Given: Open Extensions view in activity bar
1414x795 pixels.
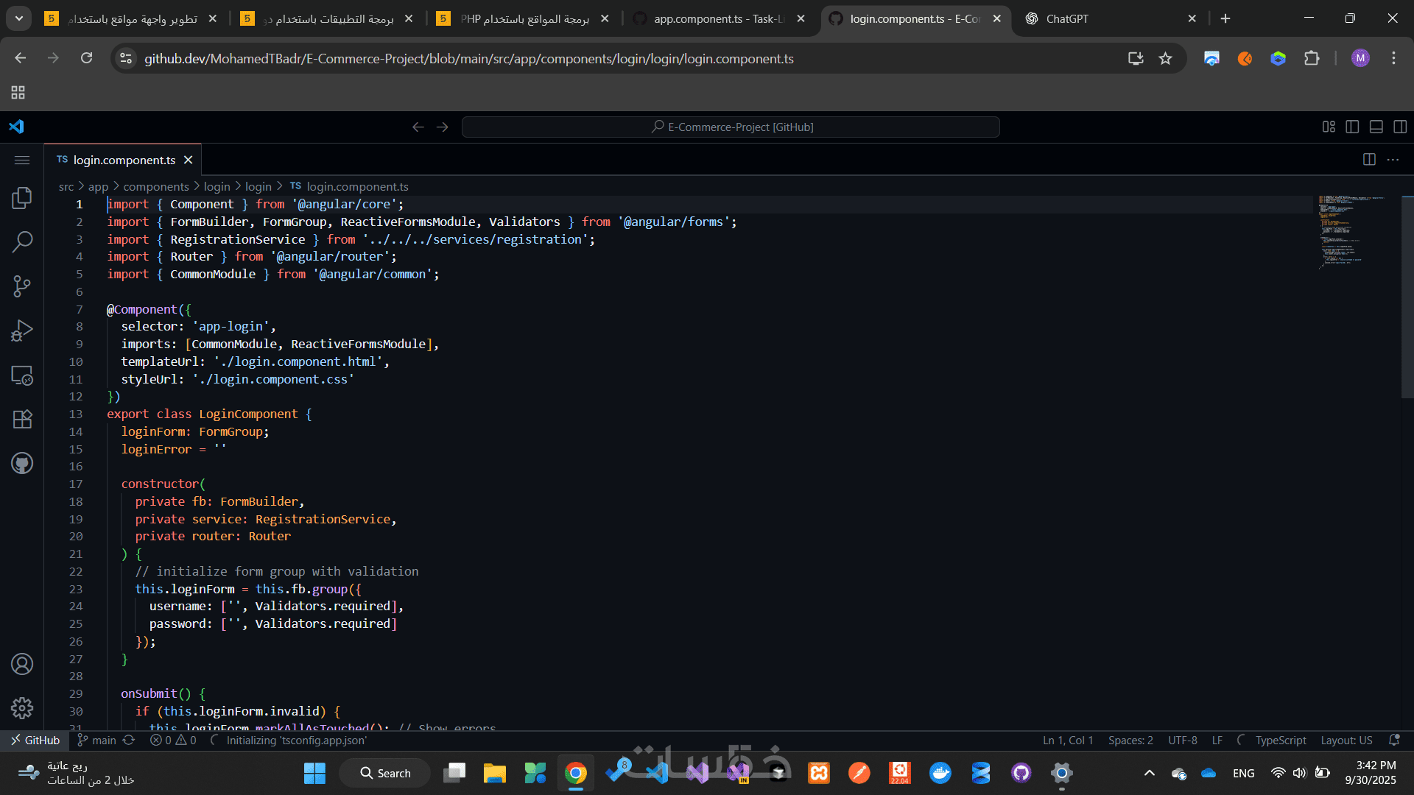Looking at the screenshot, I should [22, 419].
